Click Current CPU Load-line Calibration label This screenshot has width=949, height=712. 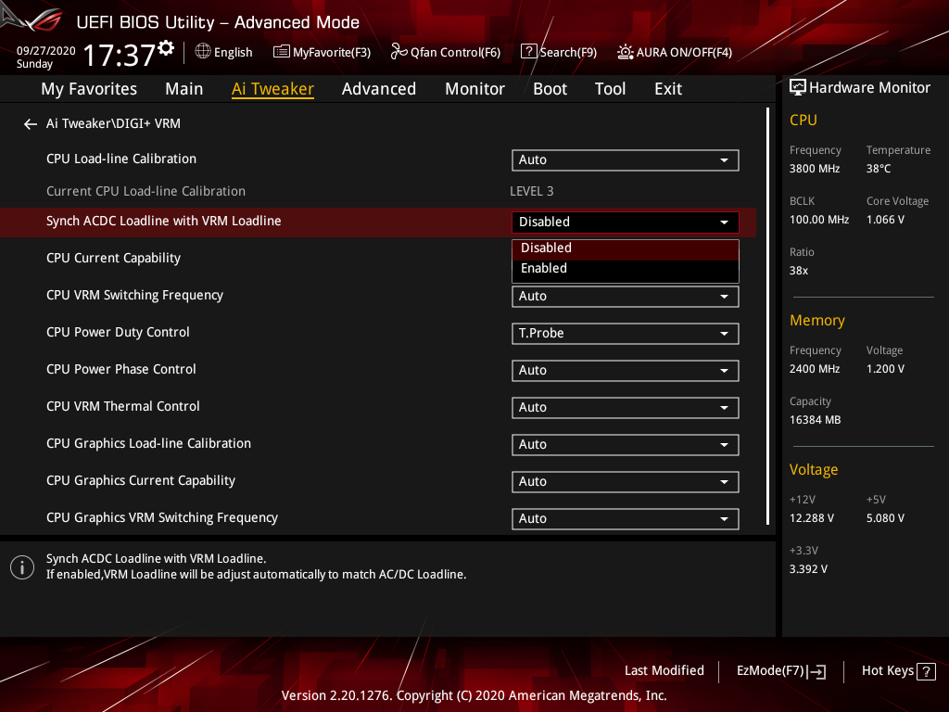[146, 191]
